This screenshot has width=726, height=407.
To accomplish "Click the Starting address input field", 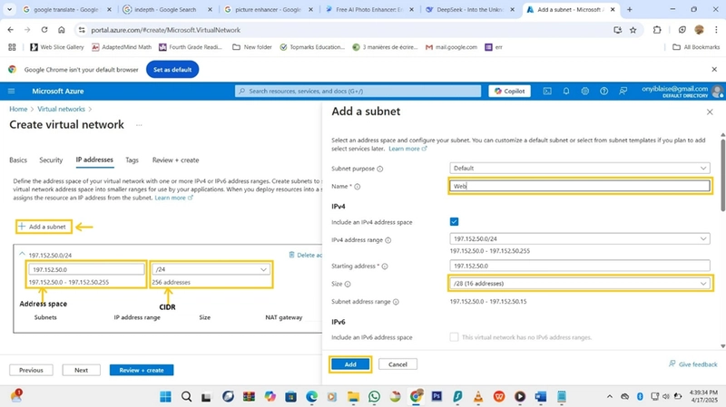I will pos(580,266).
